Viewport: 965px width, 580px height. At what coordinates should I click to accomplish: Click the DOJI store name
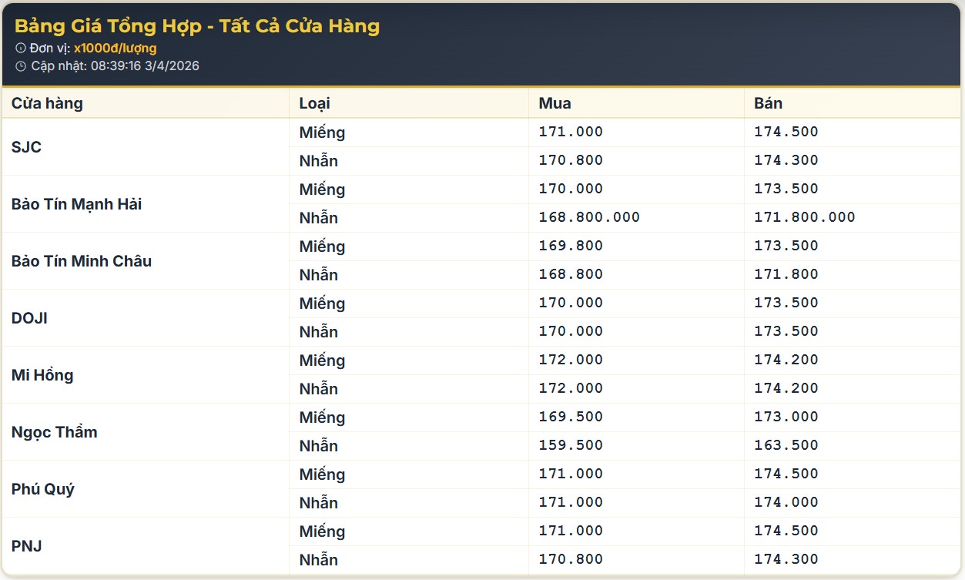pyautogui.click(x=29, y=318)
